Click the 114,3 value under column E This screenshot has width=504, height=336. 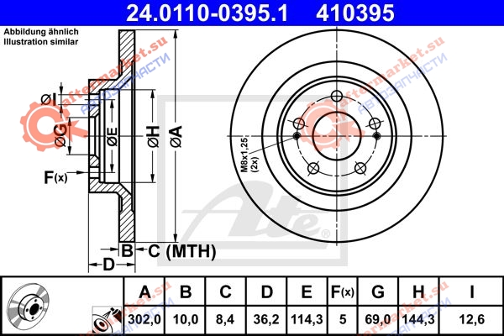point(307,319)
